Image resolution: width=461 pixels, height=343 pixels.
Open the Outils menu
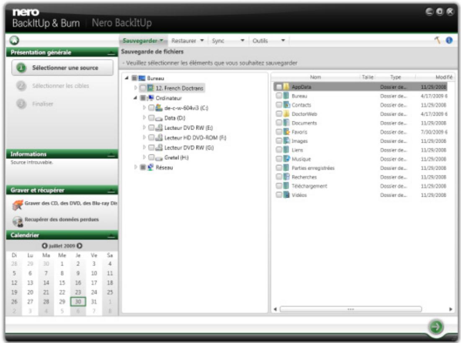[x=269, y=41]
